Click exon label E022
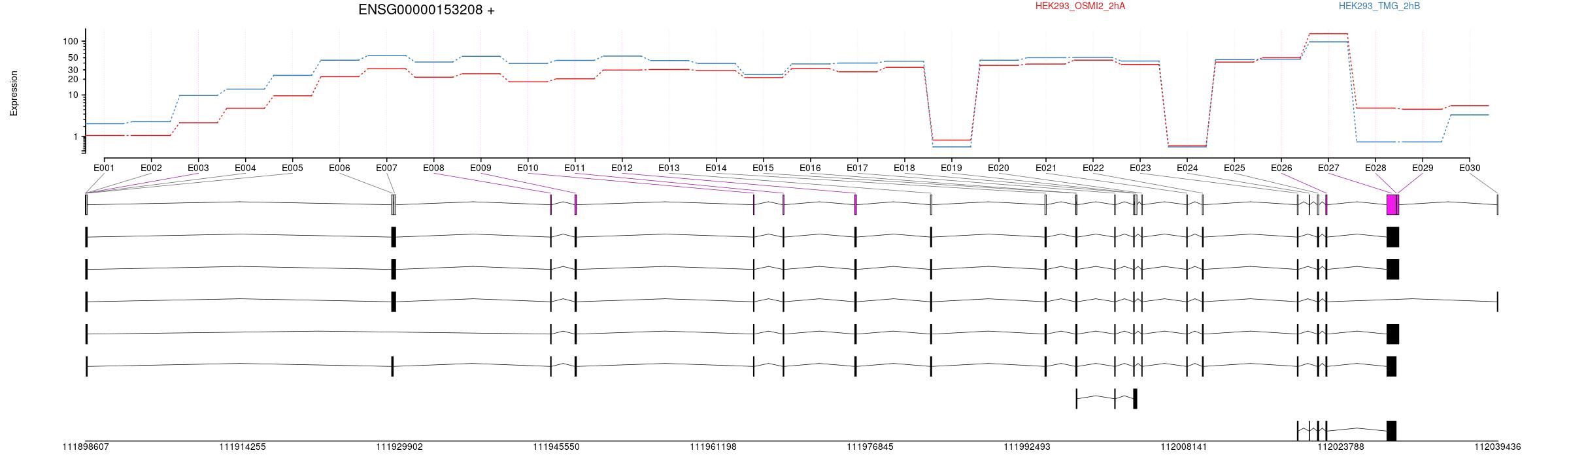1569x457 pixels. [1093, 168]
